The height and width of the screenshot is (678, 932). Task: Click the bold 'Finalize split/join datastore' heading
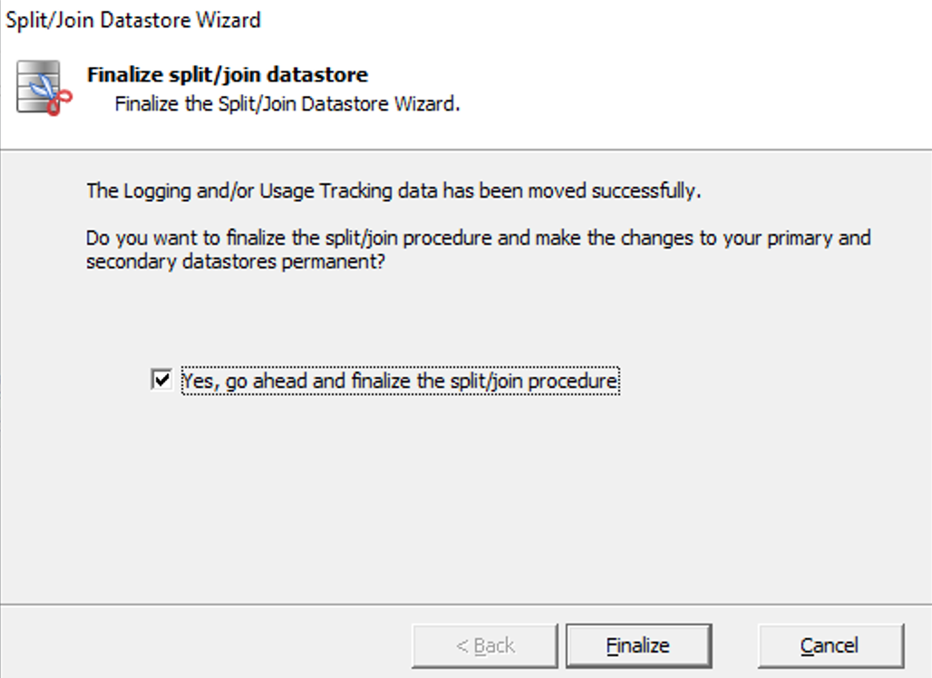(228, 75)
